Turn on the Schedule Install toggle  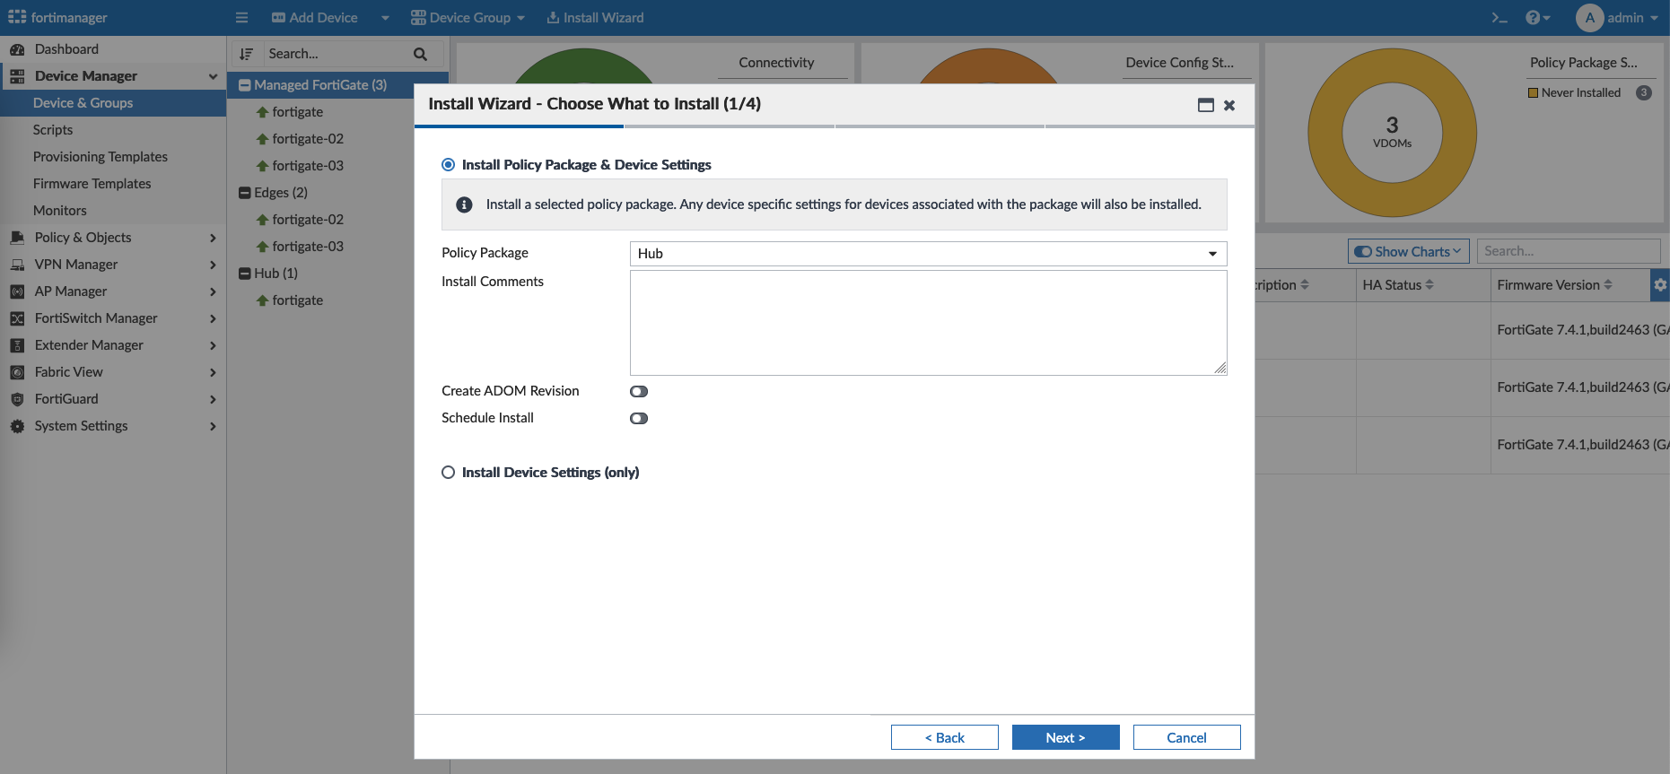pyautogui.click(x=639, y=418)
